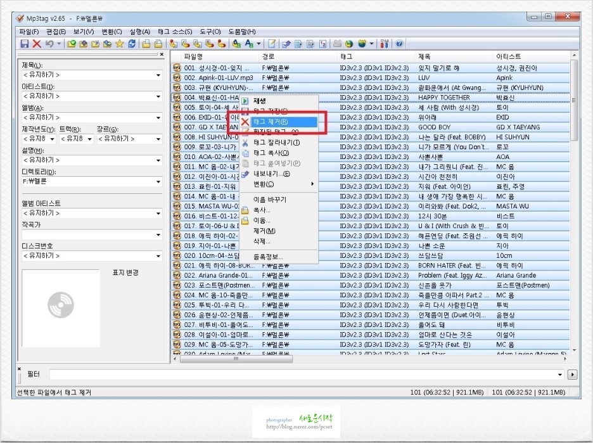The height and width of the screenshot is (443, 593).
Task: Open the 도움말(H) menu
Action: (242, 32)
